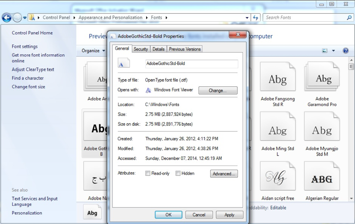Click the search magnifier in Search Fonts box
The width and height of the screenshot is (355, 224).
(x=349, y=17)
